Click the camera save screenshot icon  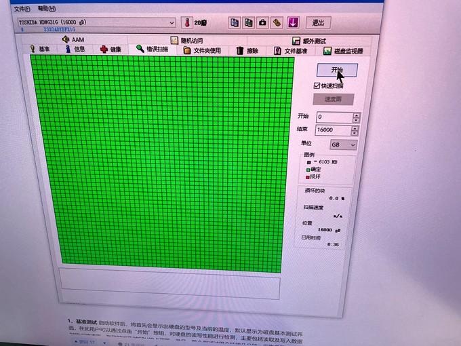coord(262,22)
